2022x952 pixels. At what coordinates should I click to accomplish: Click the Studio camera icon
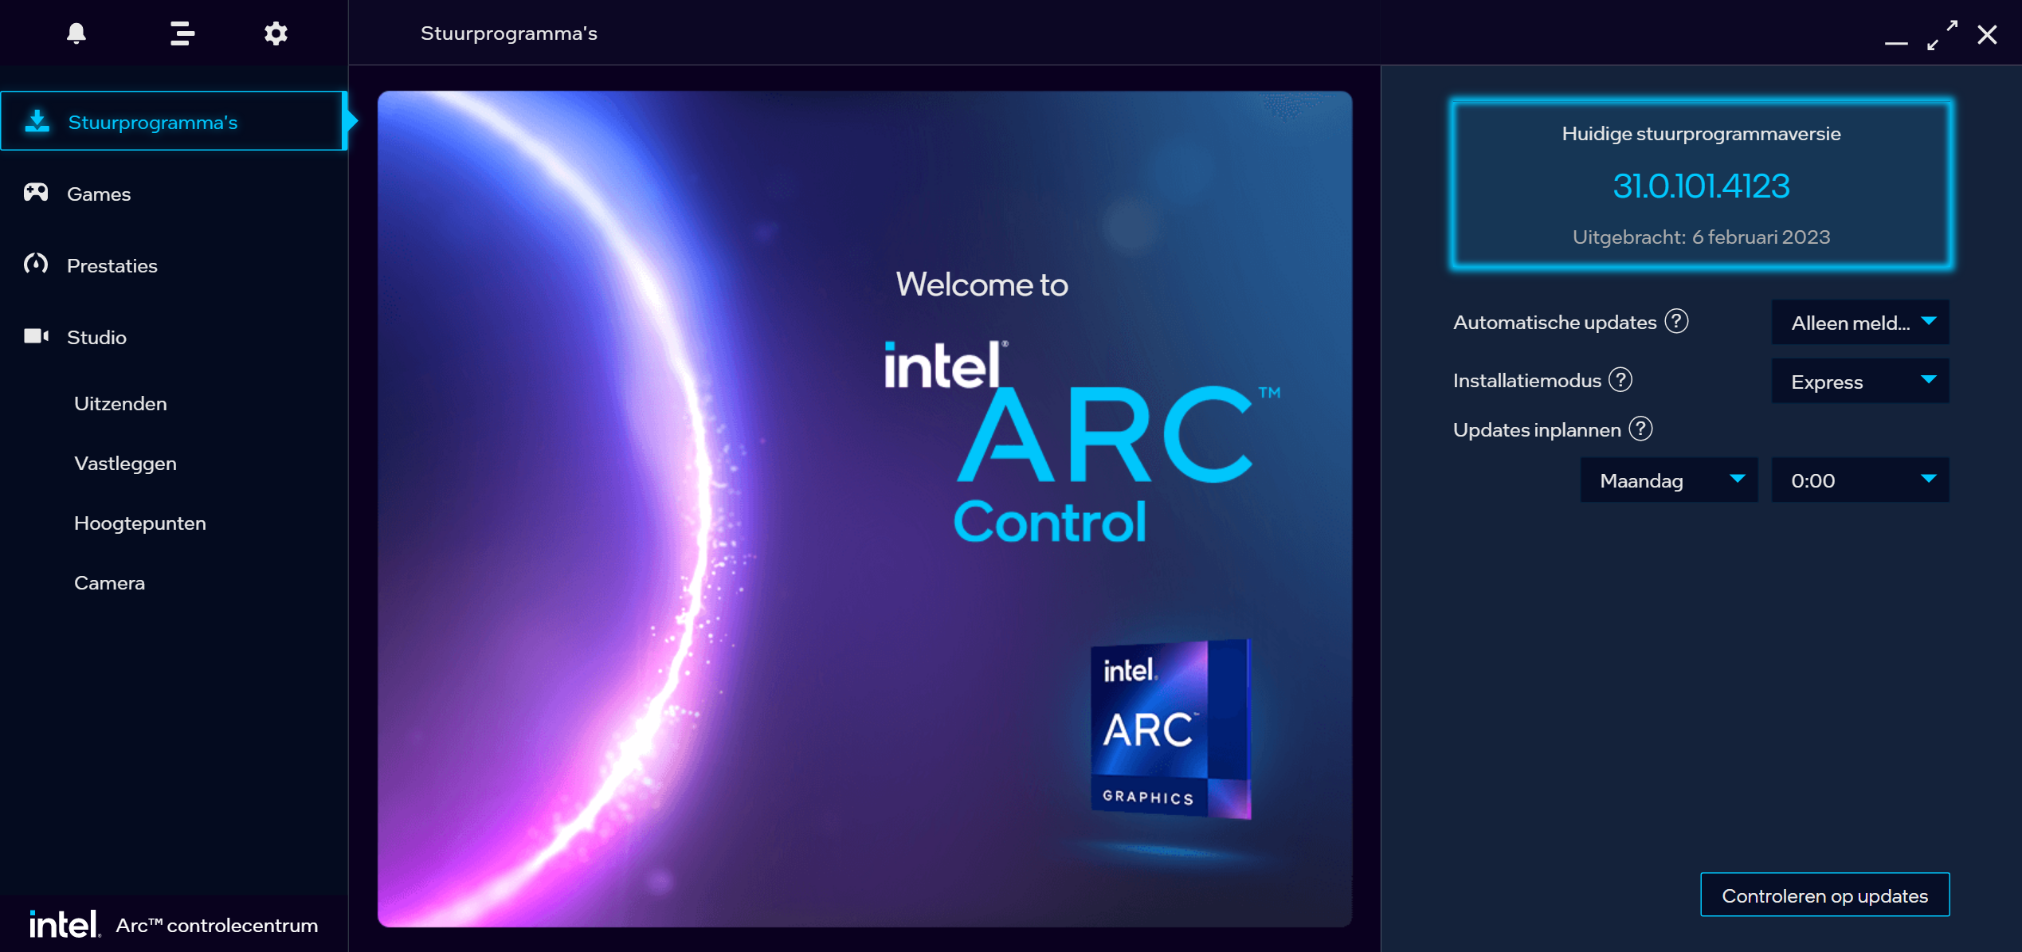36,336
